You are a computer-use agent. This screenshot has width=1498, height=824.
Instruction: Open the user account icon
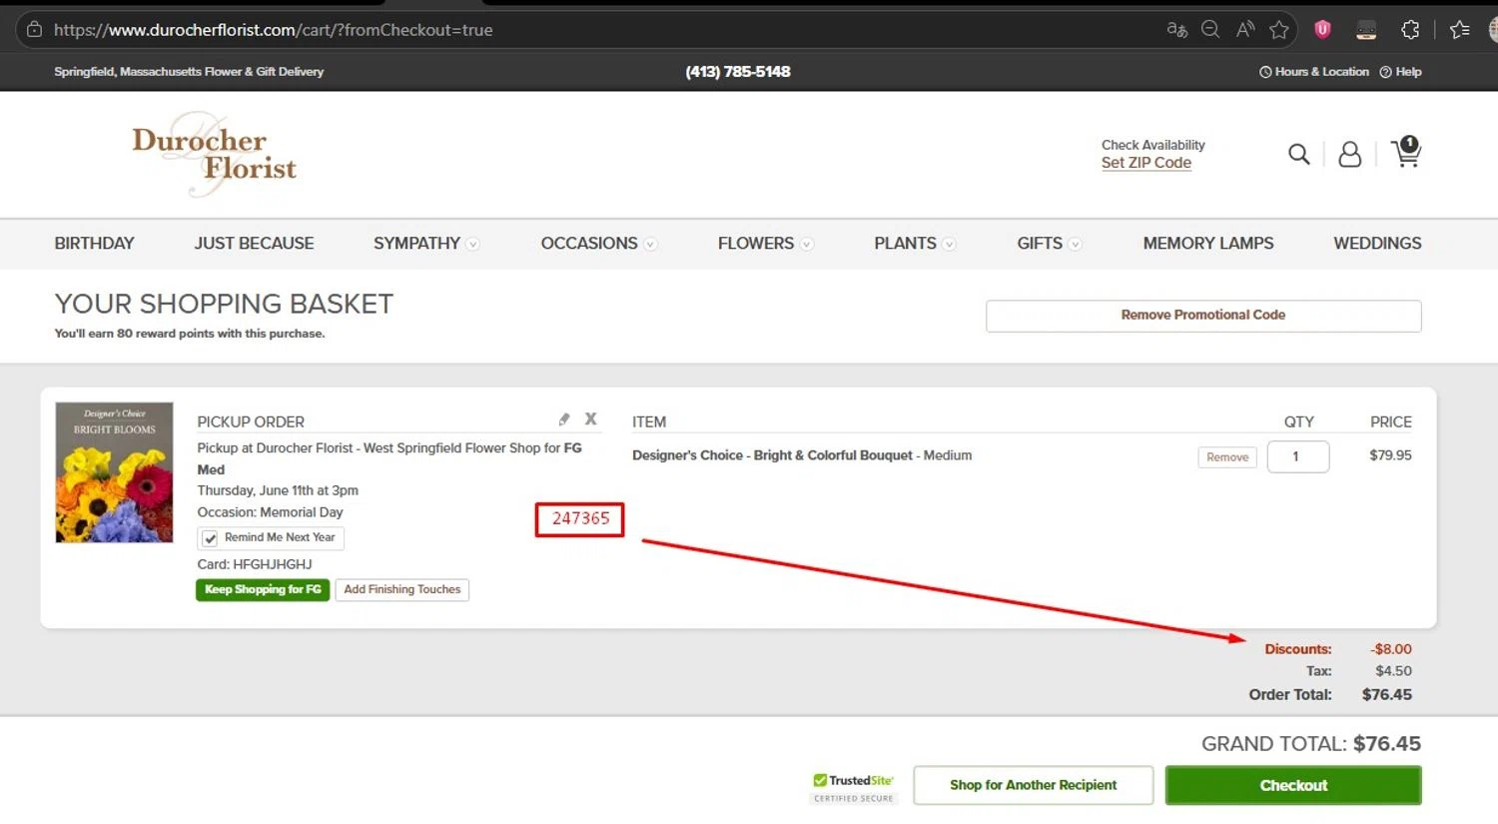point(1349,154)
